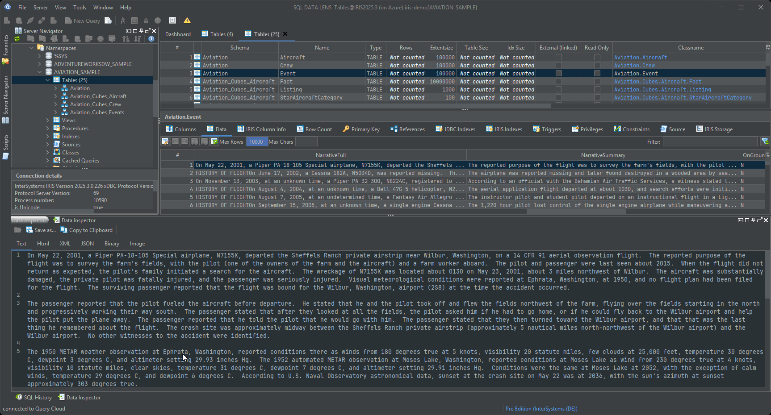The height and width of the screenshot is (415, 771).
Task: Click the Server Navigator sidebar tab
Action: (5, 99)
